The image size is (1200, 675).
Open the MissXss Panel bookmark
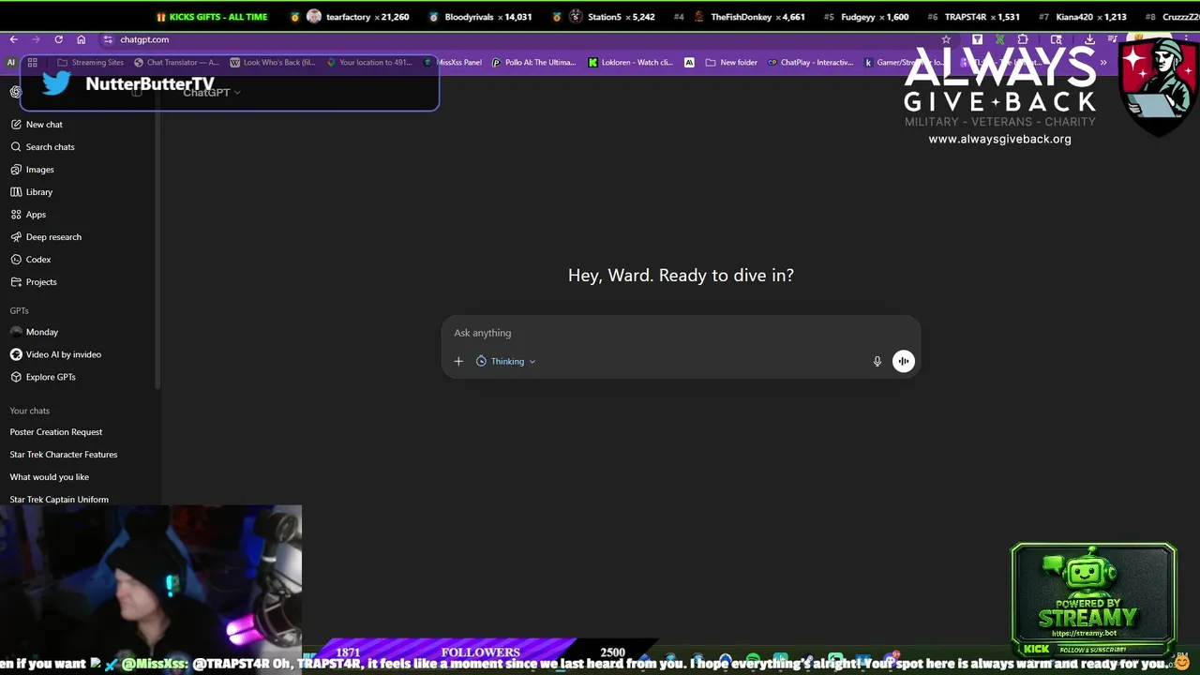click(453, 63)
